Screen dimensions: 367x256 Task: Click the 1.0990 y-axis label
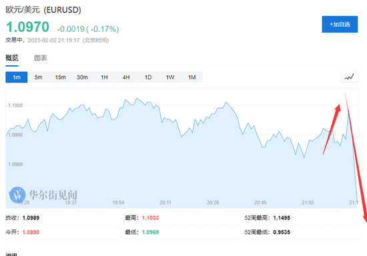click(15, 135)
